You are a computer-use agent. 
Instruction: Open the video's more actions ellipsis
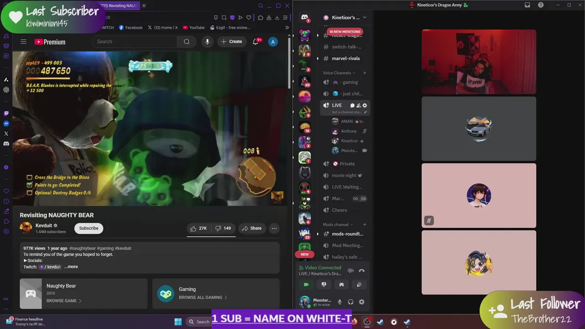(x=274, y=228)
